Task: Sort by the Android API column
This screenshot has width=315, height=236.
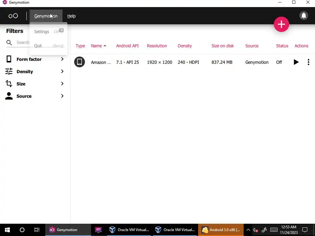Action: pyautogui.click(x=127, y=46)
